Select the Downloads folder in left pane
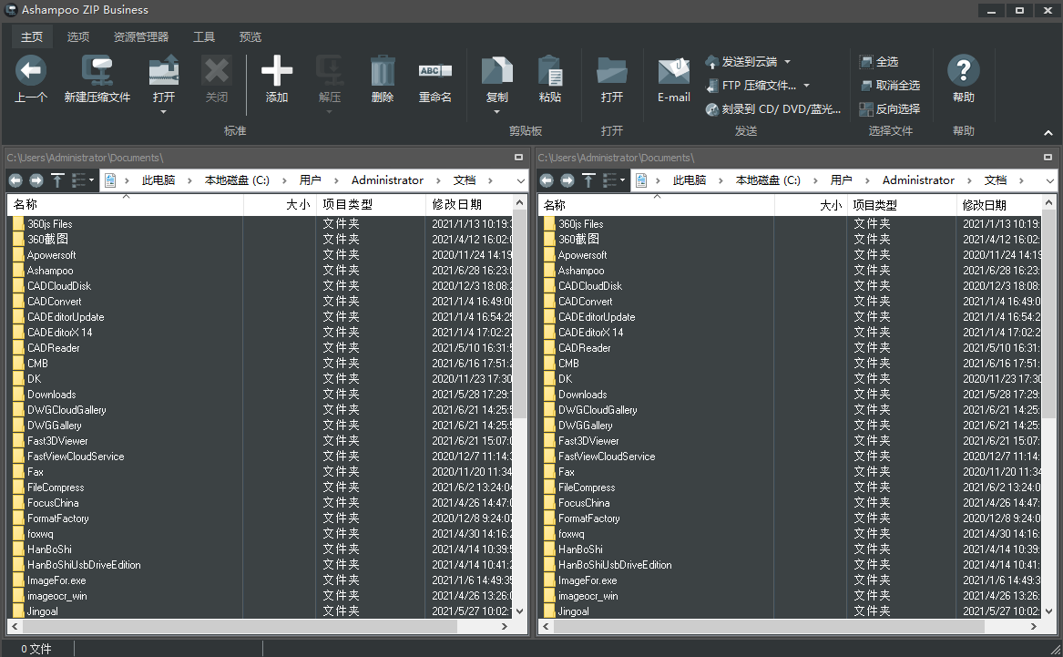This screenshot has width=1063, height=657. click(x=52, y=395)
